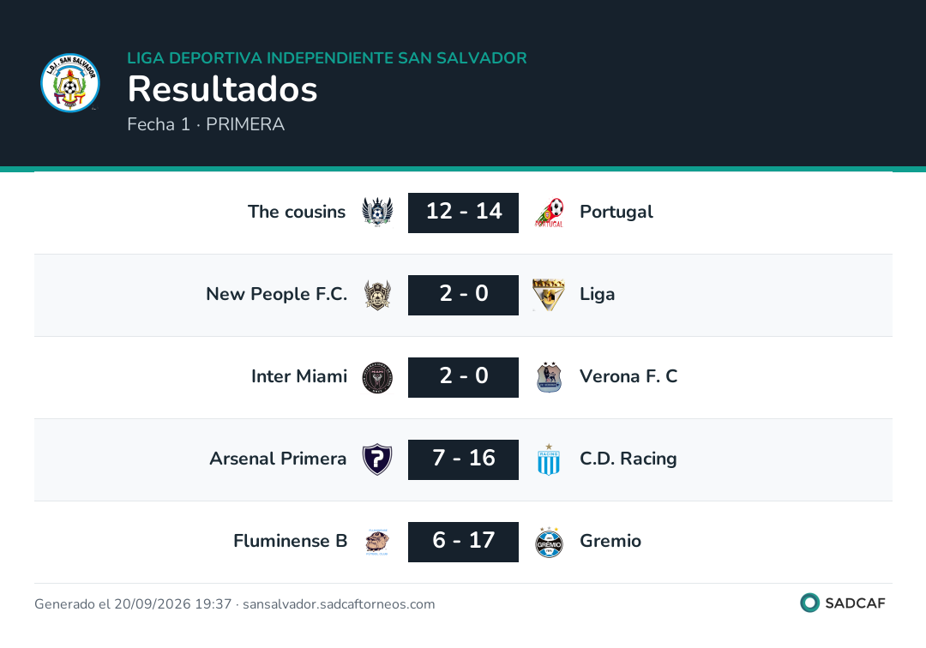
Task: Select the 7 - 16 score box
Action: tap(463, 459)
